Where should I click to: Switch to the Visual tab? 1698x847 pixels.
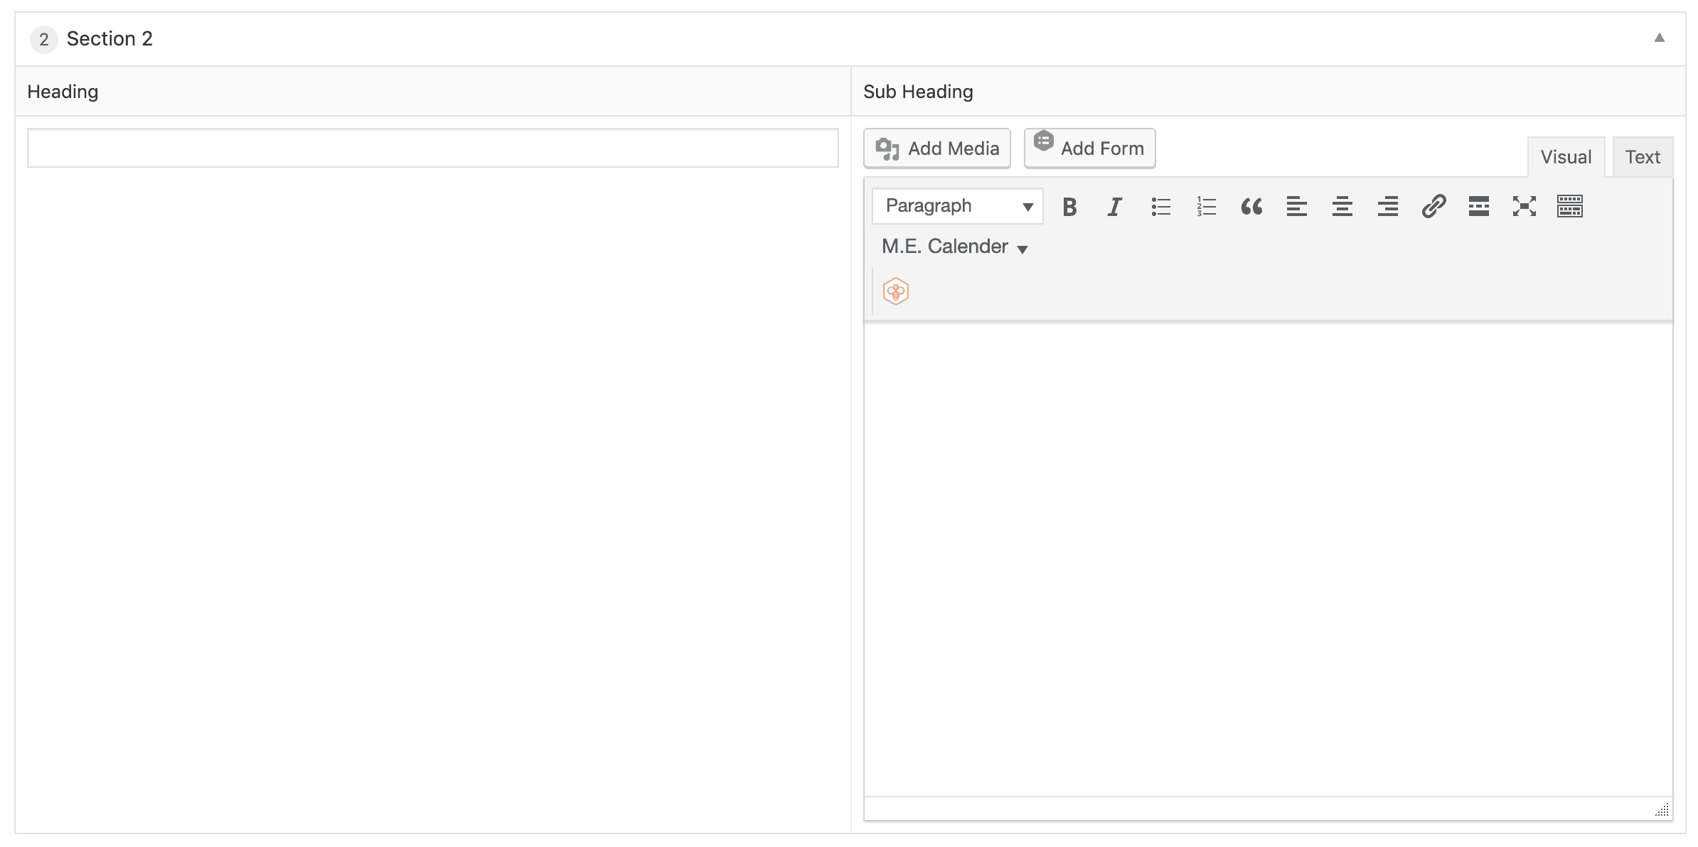(x=1566, y=156)
